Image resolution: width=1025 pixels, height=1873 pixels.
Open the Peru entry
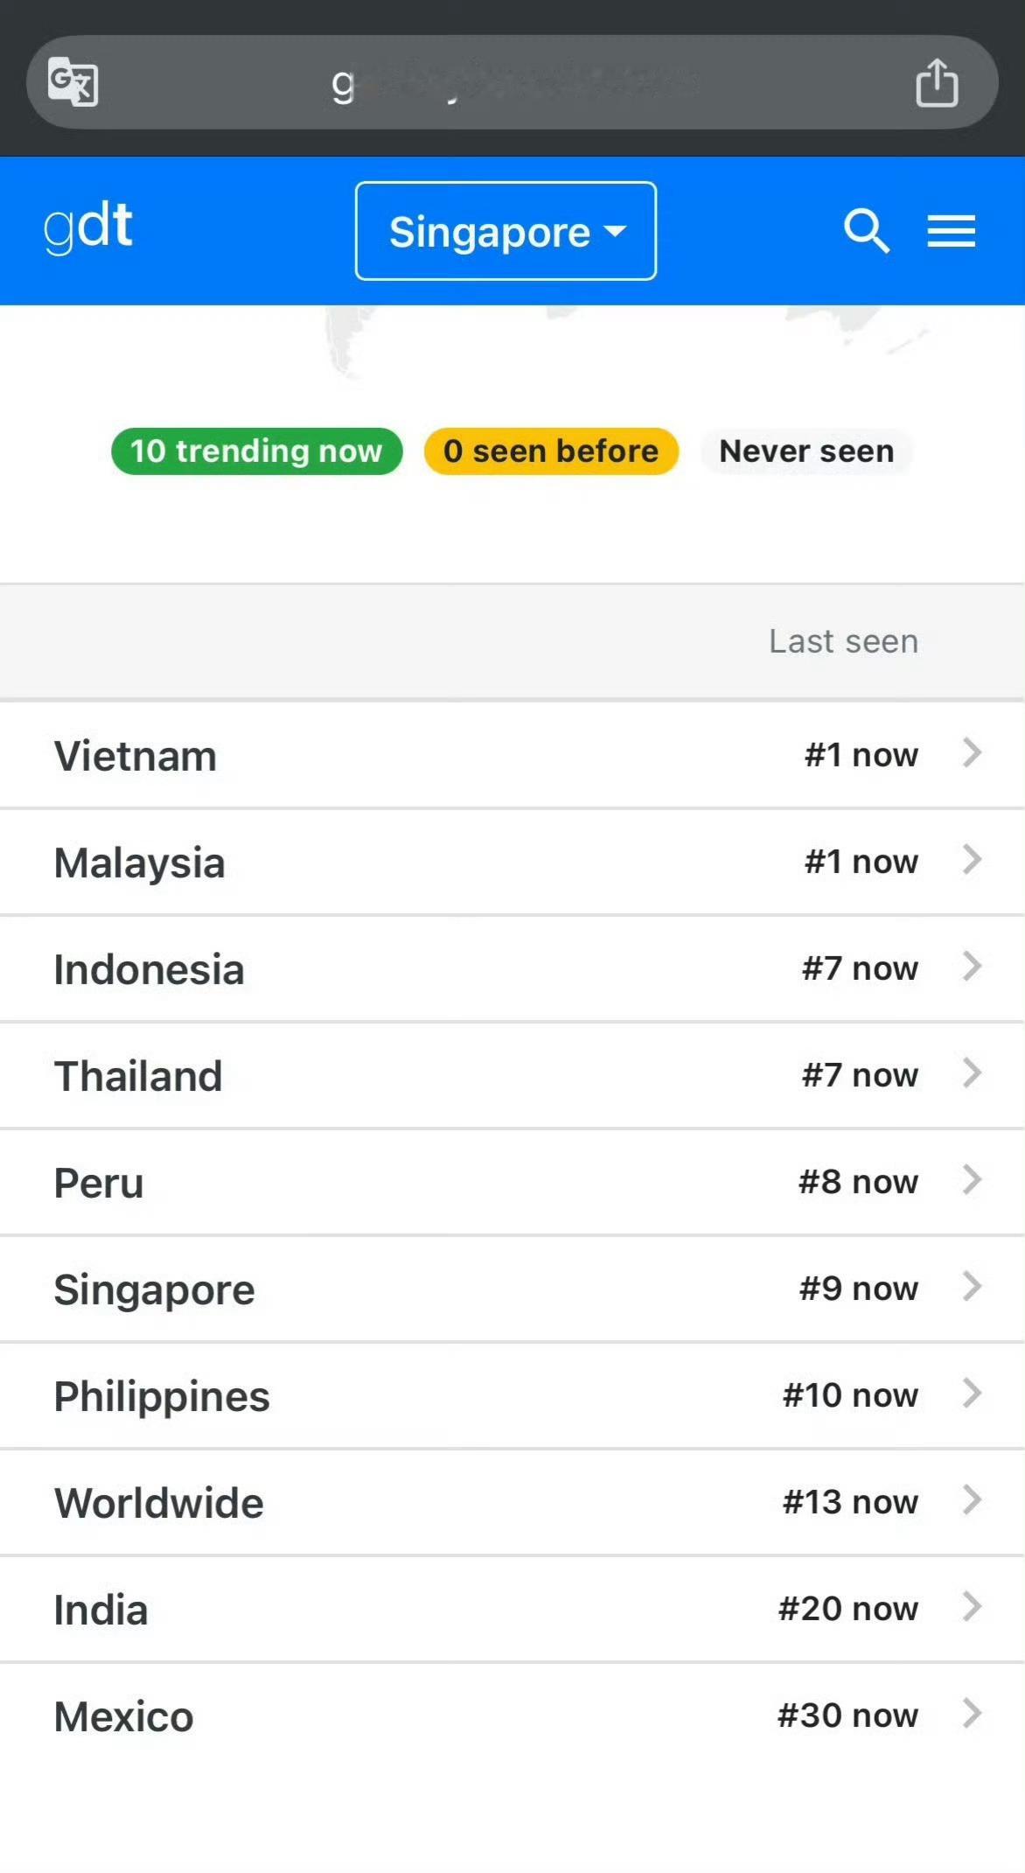click(x=512, y=1182)
